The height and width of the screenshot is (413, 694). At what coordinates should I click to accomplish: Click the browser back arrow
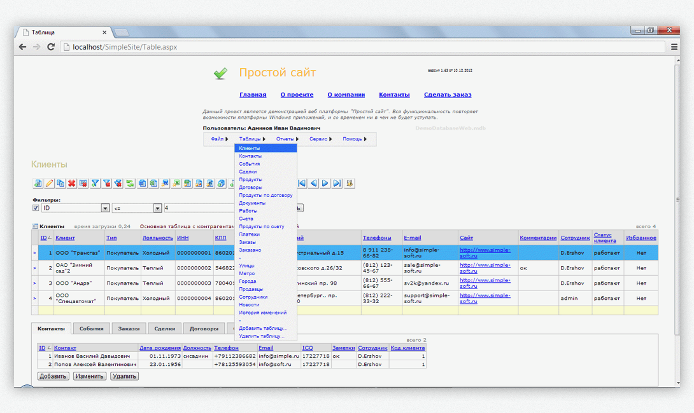tap(22, 47)
